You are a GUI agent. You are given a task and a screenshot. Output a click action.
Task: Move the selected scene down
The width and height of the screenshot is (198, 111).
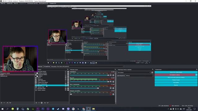tap(10, 103)
